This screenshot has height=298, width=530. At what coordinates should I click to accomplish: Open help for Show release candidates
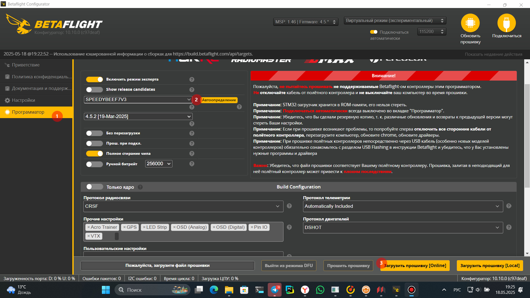pos(192,90)
